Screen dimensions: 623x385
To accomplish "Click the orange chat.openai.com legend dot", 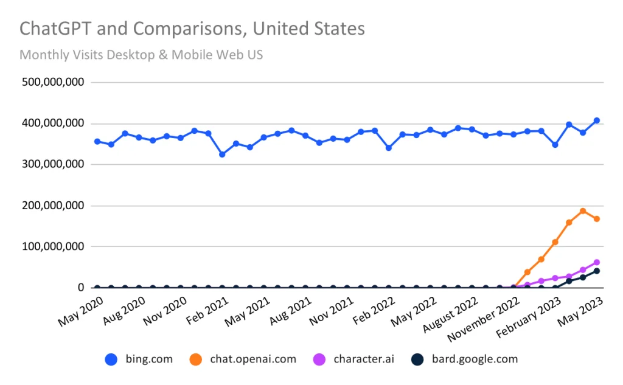I will [x=195, y=359].
